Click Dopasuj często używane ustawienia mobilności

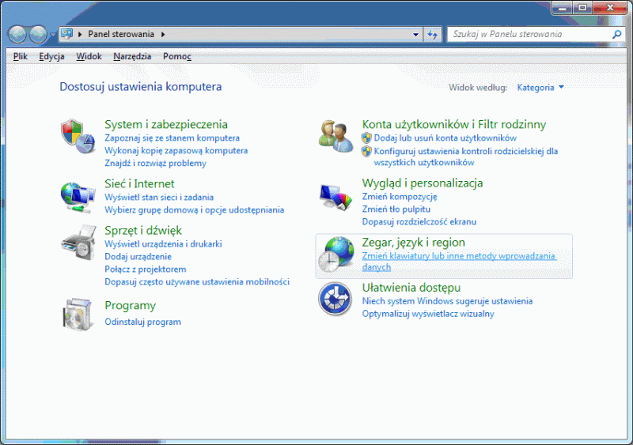tap(197, 281)
